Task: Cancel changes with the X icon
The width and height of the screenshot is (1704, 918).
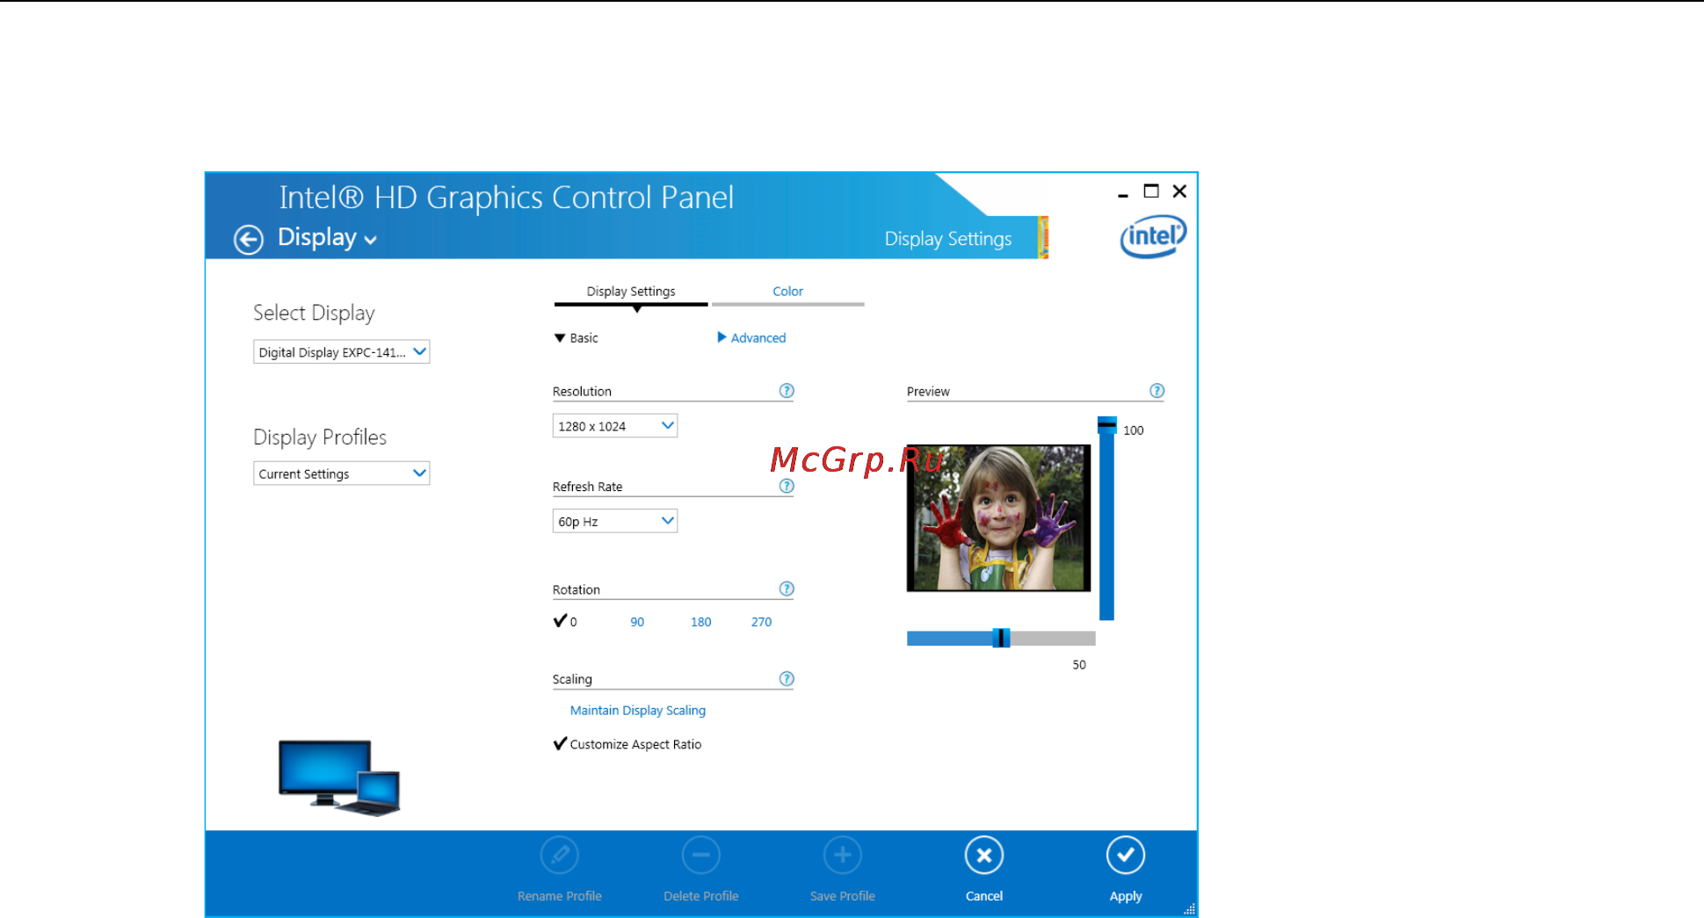Action: 984,855
